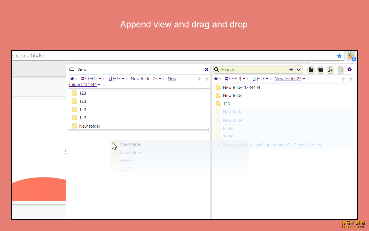Screen dimensions: 369x231
Task: Click the magnifier icon in the search box
Action: (x=216, y=69)
